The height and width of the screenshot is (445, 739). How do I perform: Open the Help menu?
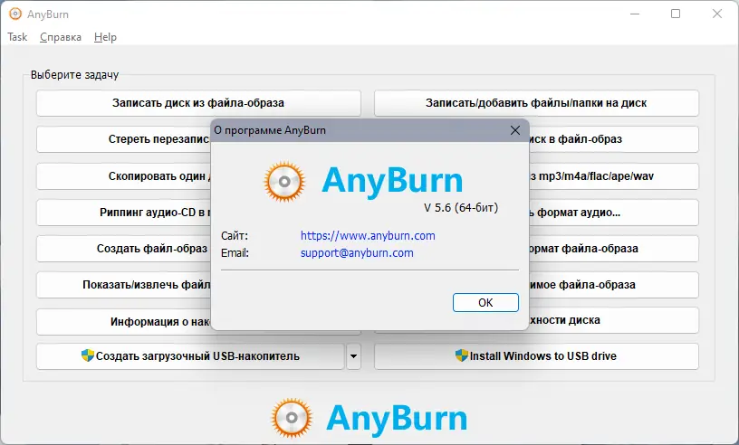point(105,37)
